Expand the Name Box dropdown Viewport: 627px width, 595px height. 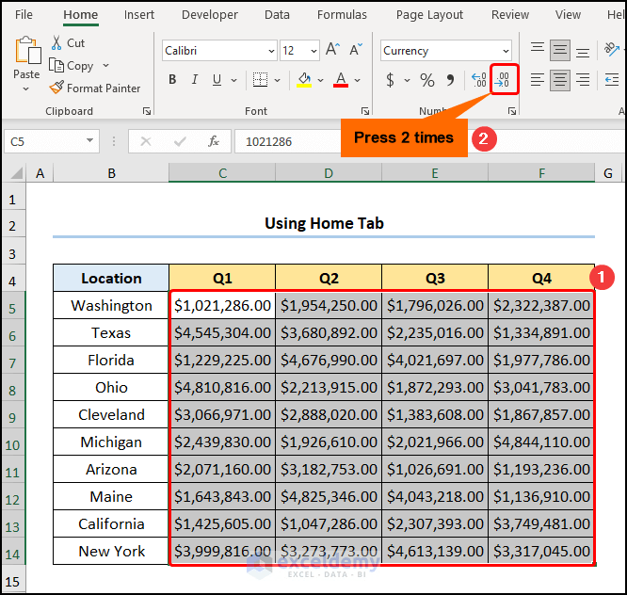89,140
